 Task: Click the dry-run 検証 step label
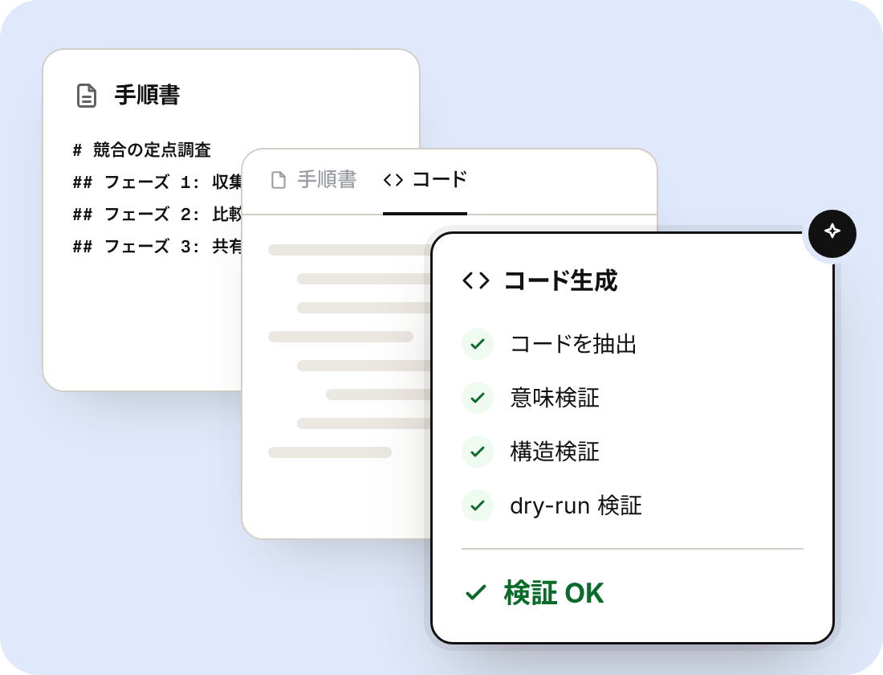tap(576, 505)
